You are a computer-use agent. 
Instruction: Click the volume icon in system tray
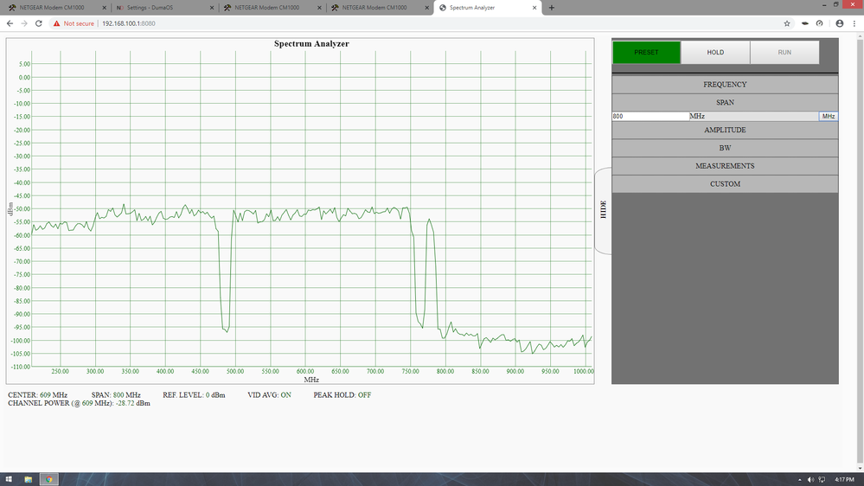pos(810,479)
